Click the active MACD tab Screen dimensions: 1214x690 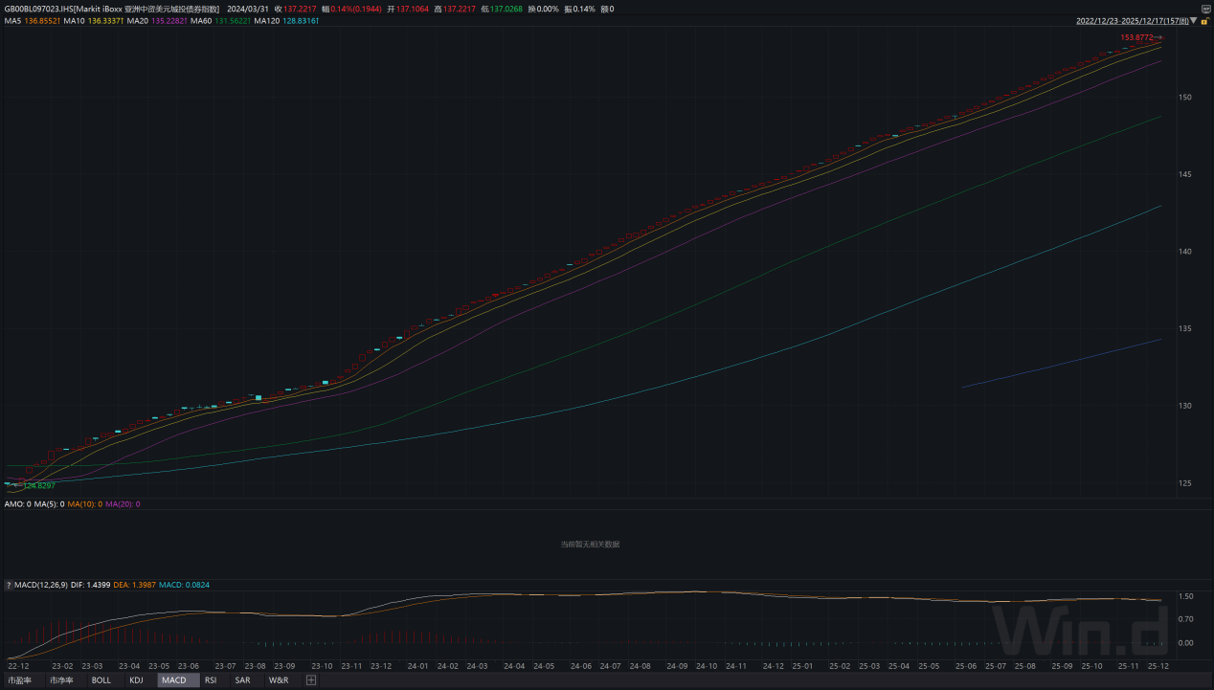pos(173,680)
